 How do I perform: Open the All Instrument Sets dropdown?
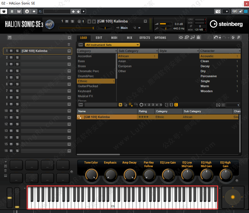click(112, 45)
